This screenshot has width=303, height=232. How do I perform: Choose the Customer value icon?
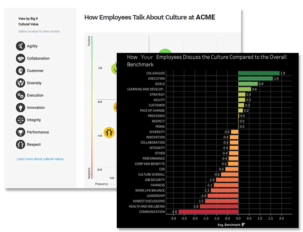pyautogui.click(x=21, y=71)
